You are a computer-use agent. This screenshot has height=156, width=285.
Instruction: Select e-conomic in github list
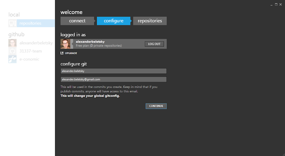click(x=29, y=59)
